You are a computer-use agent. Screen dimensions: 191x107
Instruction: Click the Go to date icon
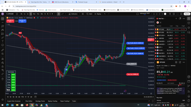click(x=35, y=97)
